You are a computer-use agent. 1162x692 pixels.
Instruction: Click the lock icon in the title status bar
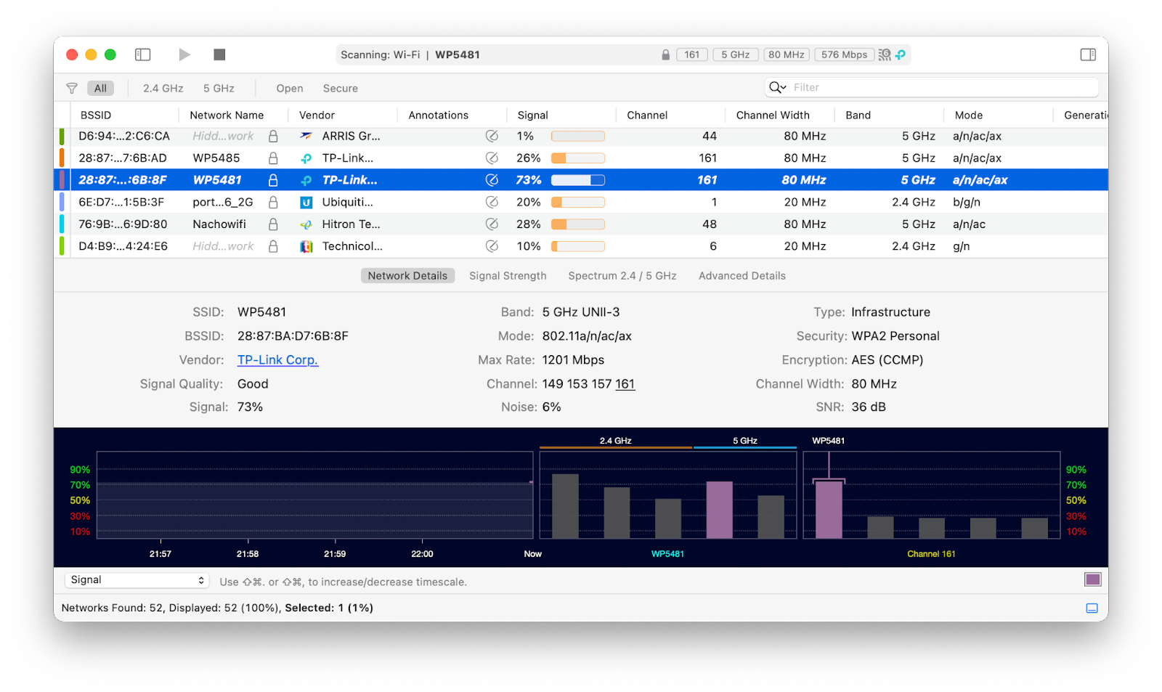pos(665,55)
